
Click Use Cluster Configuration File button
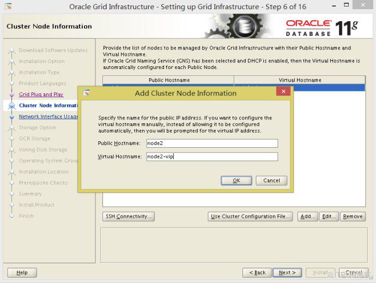click(x=250, y=216)
